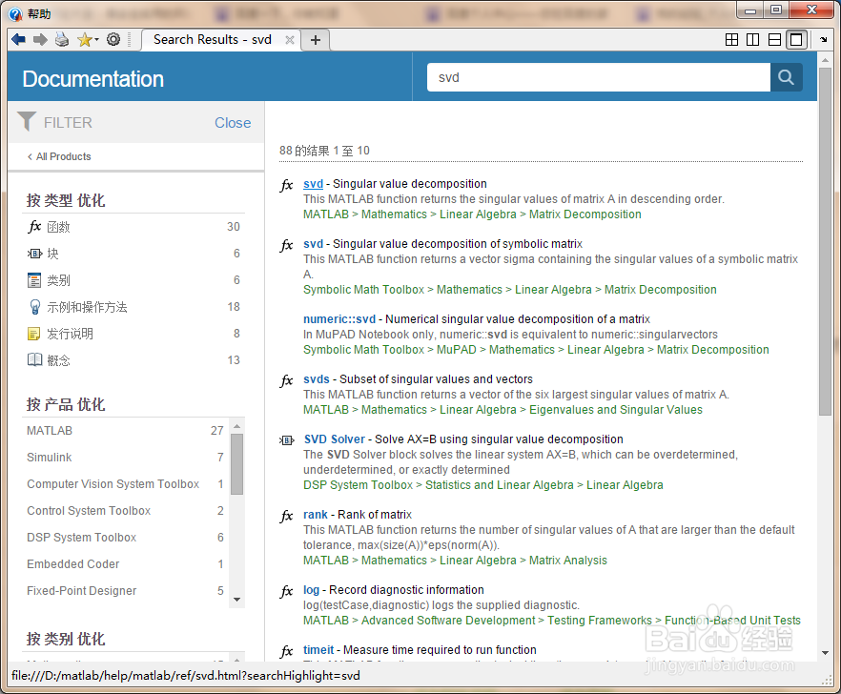Screen dimensions: 841x694
Task: Click the list icon beside 类别
Action: pyautogui.click(x=33, y=280)
